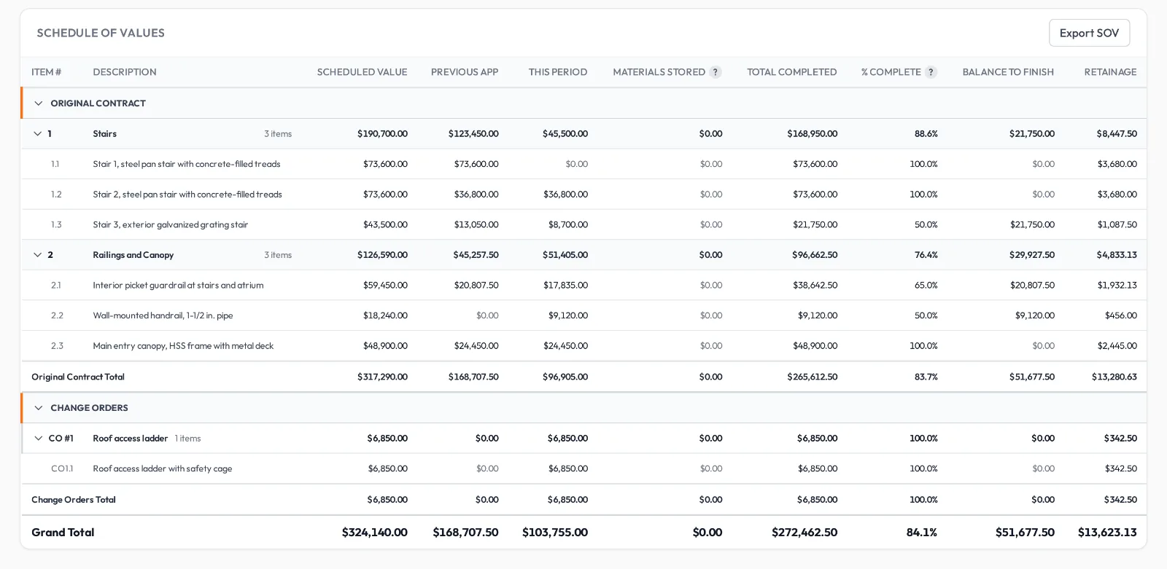
Task: Click the Stairs group name
Action: click(x=104, y=134)
